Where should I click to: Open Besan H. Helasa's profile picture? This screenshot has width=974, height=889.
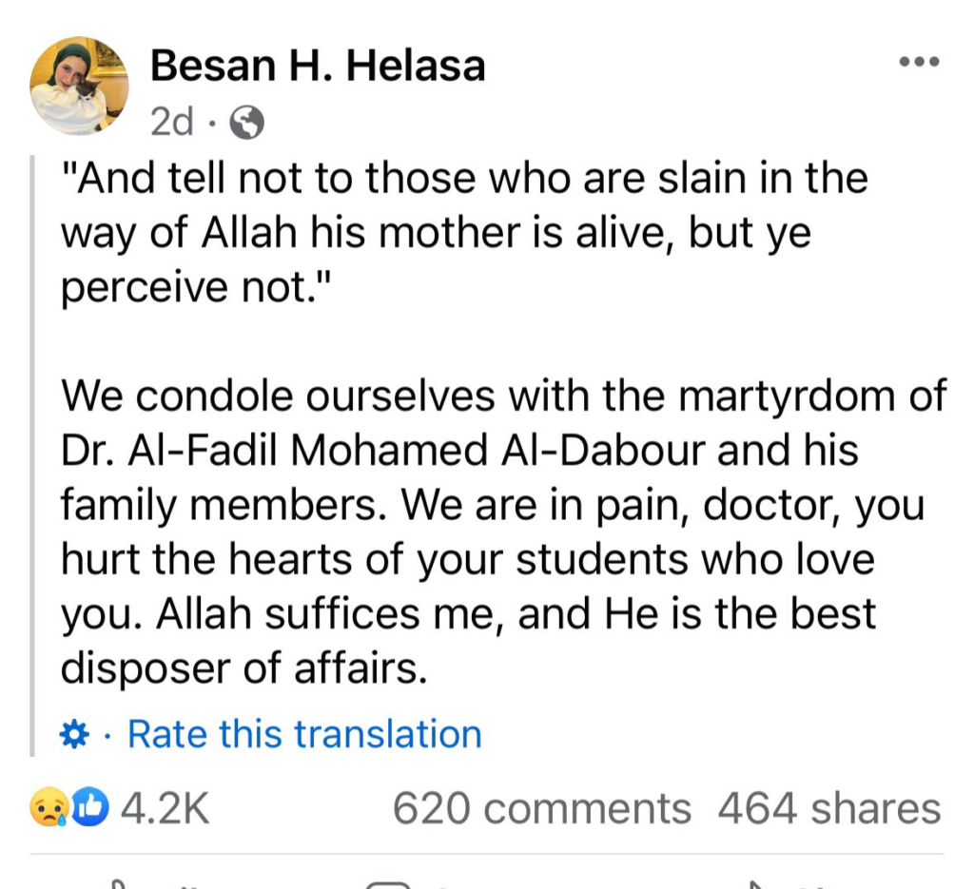click(x=79, y=86)
